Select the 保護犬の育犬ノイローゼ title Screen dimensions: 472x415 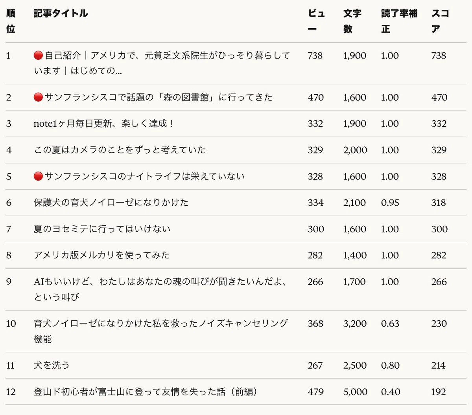(x=111, y=203)
